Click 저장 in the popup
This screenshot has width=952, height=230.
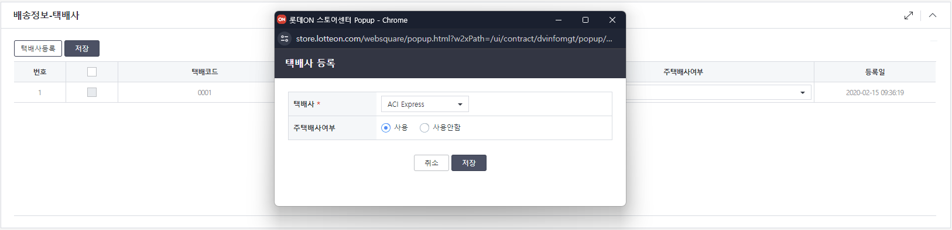point(469,163)
